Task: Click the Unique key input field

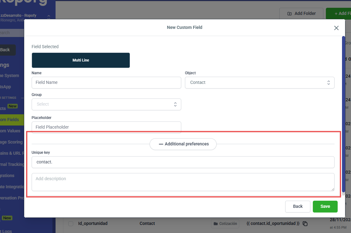Action: (x=183, y=162)
